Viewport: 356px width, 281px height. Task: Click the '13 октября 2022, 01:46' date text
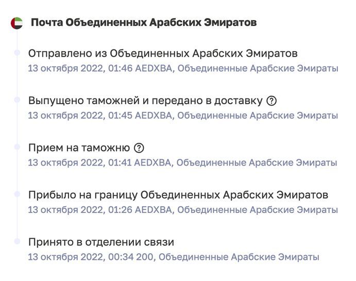[x=80, y=68]
